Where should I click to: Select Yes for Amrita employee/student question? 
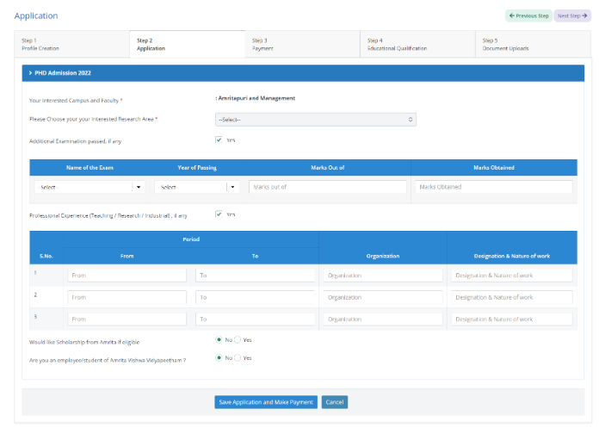click(238, 357)
